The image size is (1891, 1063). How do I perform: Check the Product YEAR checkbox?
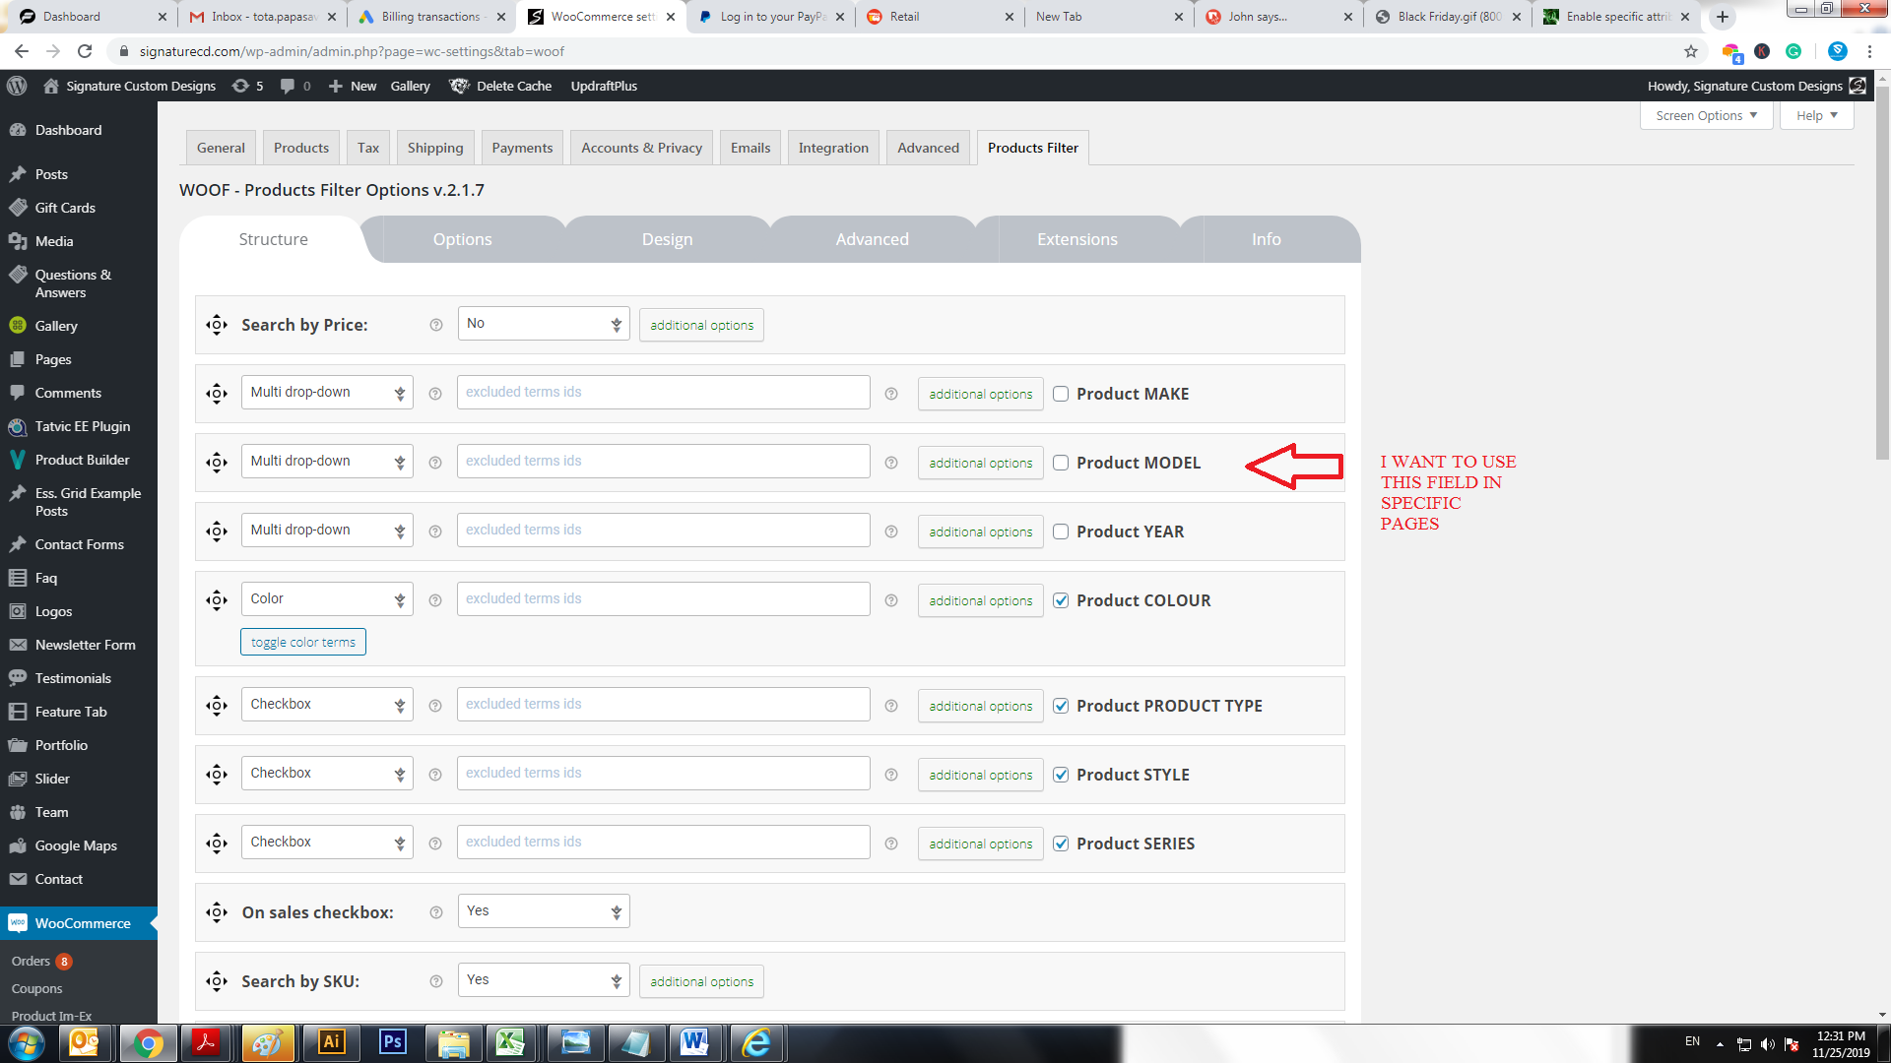tap(1061, 531)
